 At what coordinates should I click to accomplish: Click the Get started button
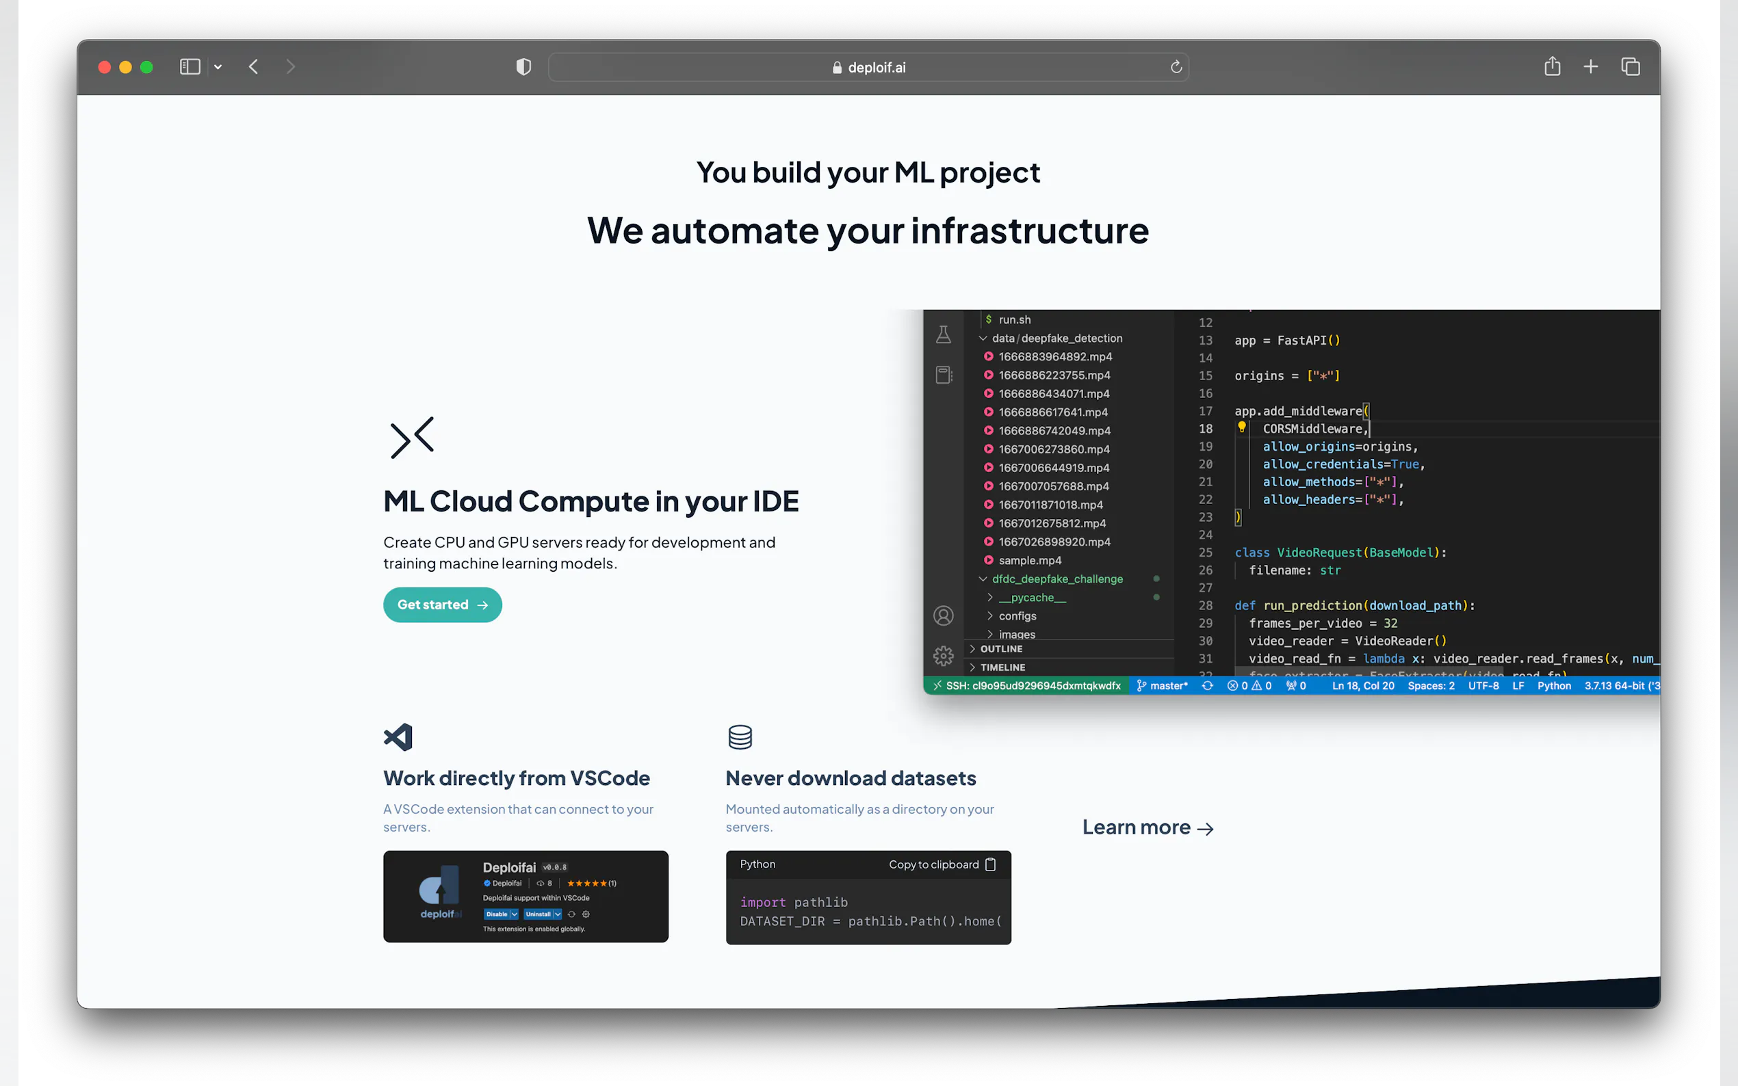tap(442, 605)
